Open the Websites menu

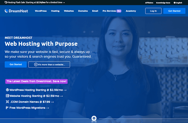69,11
